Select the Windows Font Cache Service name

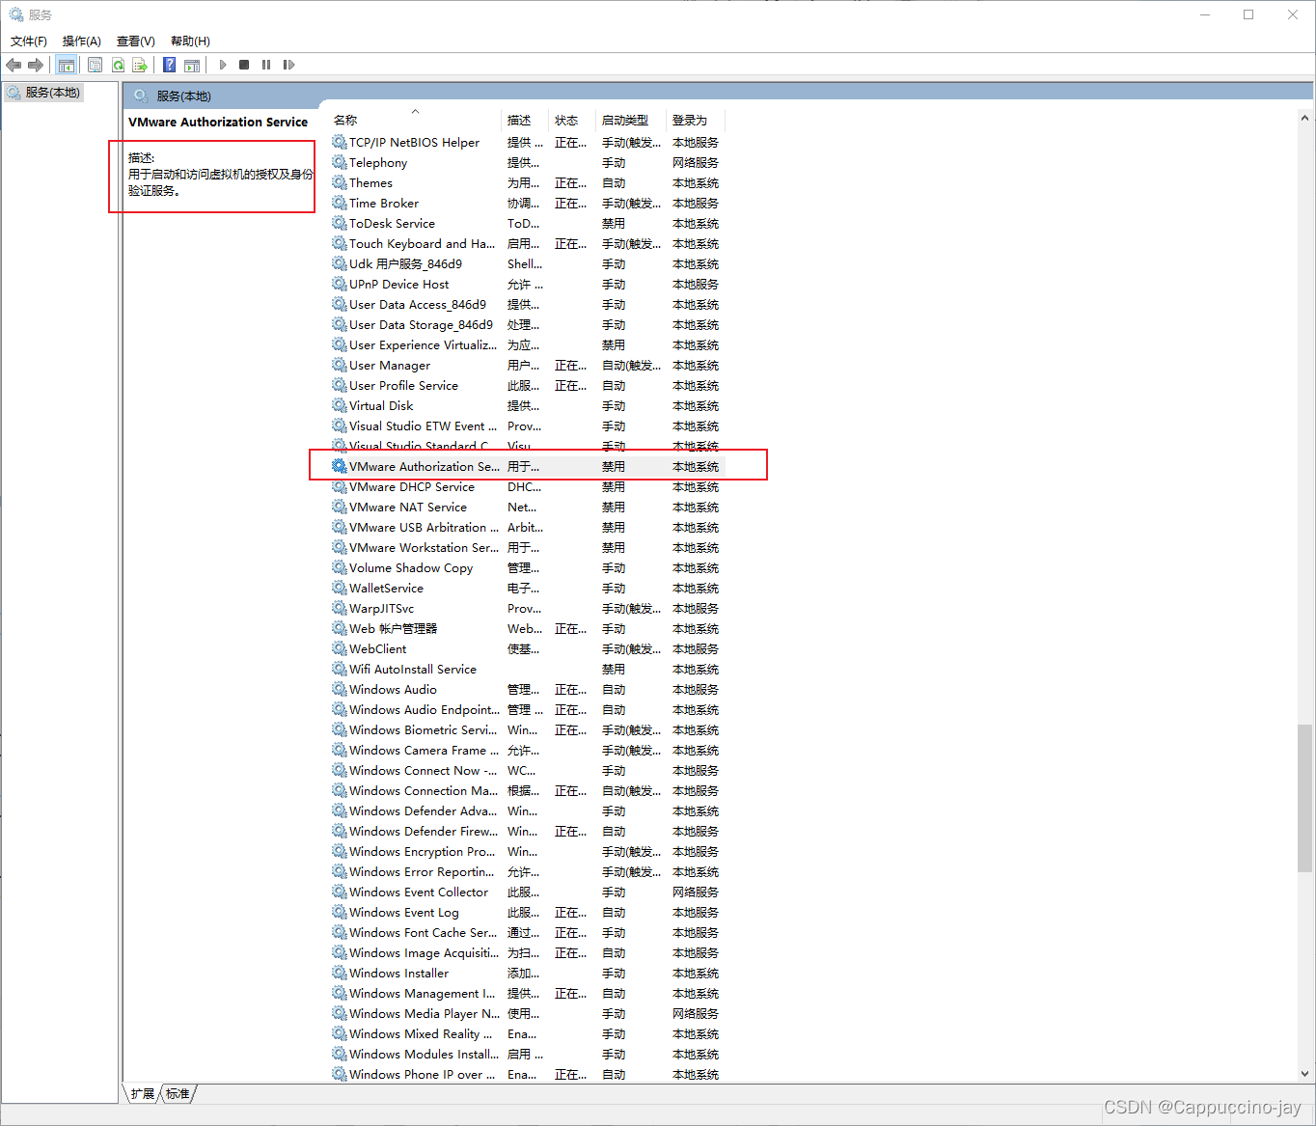(x=423, y=932)
